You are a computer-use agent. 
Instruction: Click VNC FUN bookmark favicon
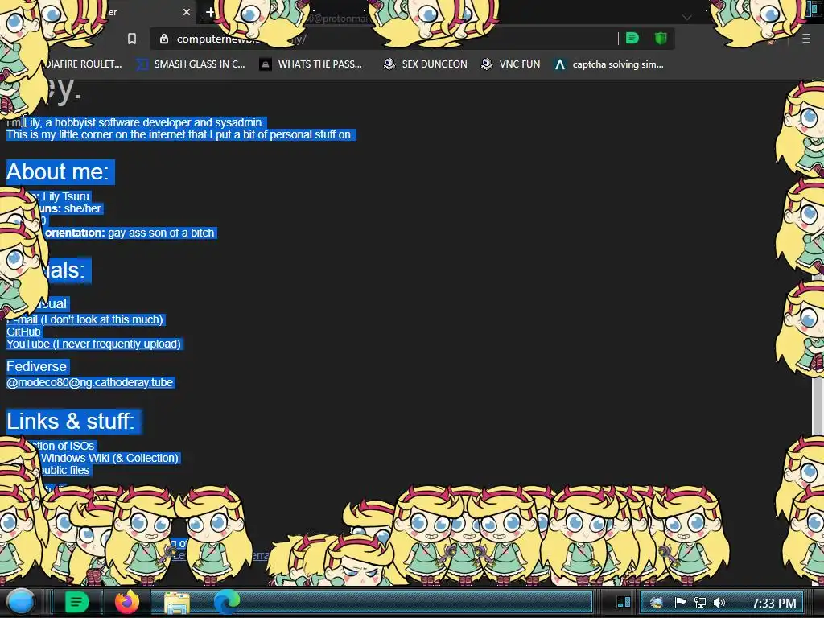[487, 64]
